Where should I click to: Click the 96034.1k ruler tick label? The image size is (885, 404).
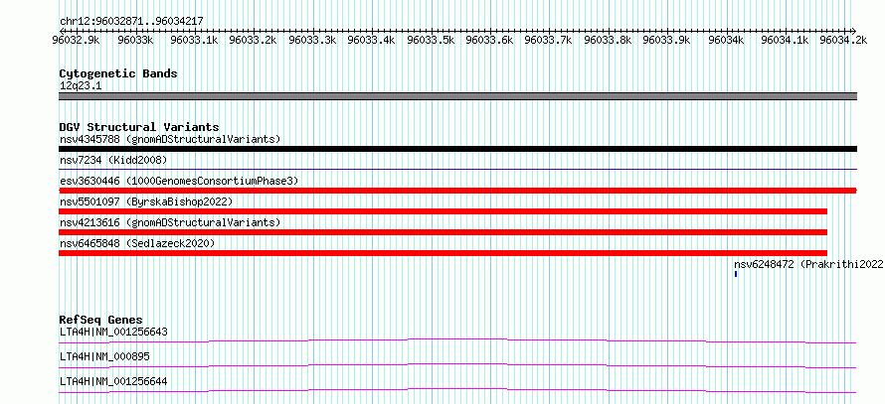(x=786, y=40)
